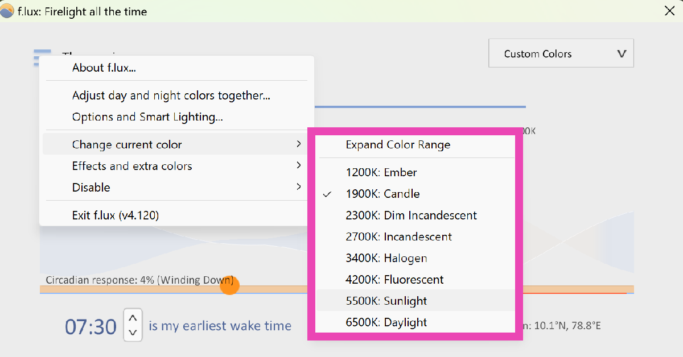The height and width of the screenshot is (357, 683).
Task: Select 4200K: Fluorescent color
Action: pyautogui.click(x=417, y=280)
